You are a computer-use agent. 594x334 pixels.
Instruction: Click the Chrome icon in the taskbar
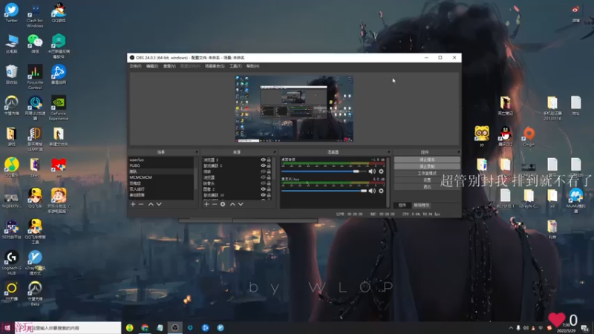(145, 327)
